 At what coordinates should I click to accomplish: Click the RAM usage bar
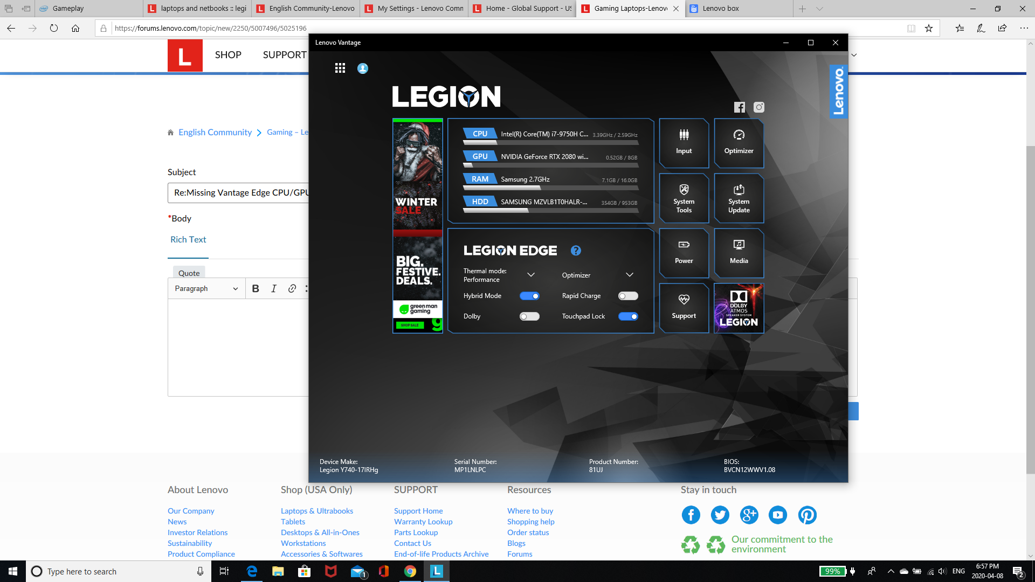[550, 189]
